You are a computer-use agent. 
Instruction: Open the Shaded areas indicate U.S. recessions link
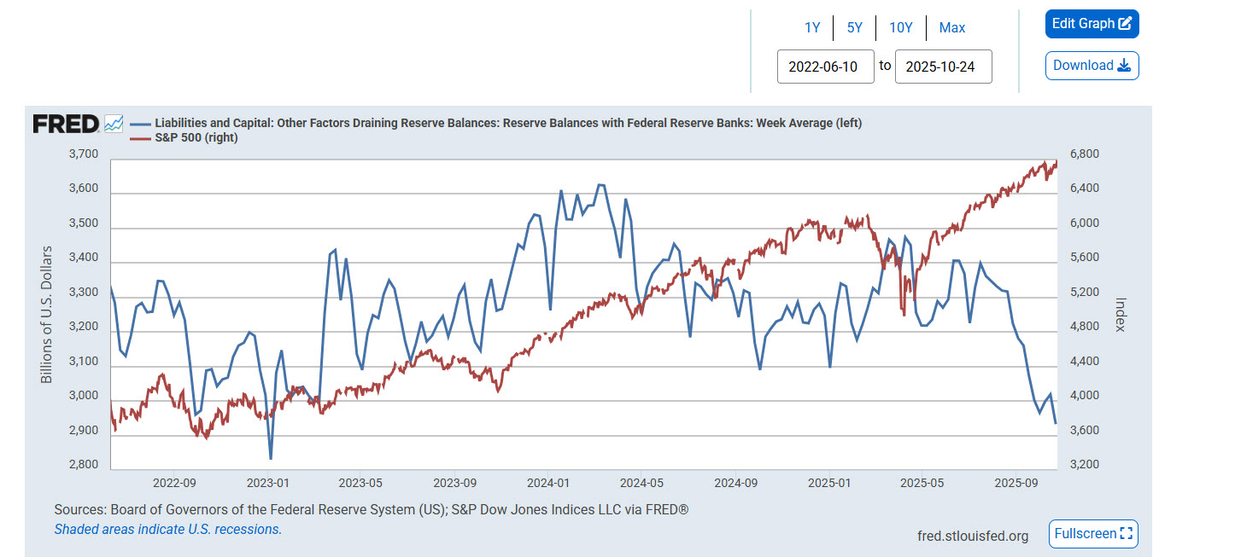167,529
